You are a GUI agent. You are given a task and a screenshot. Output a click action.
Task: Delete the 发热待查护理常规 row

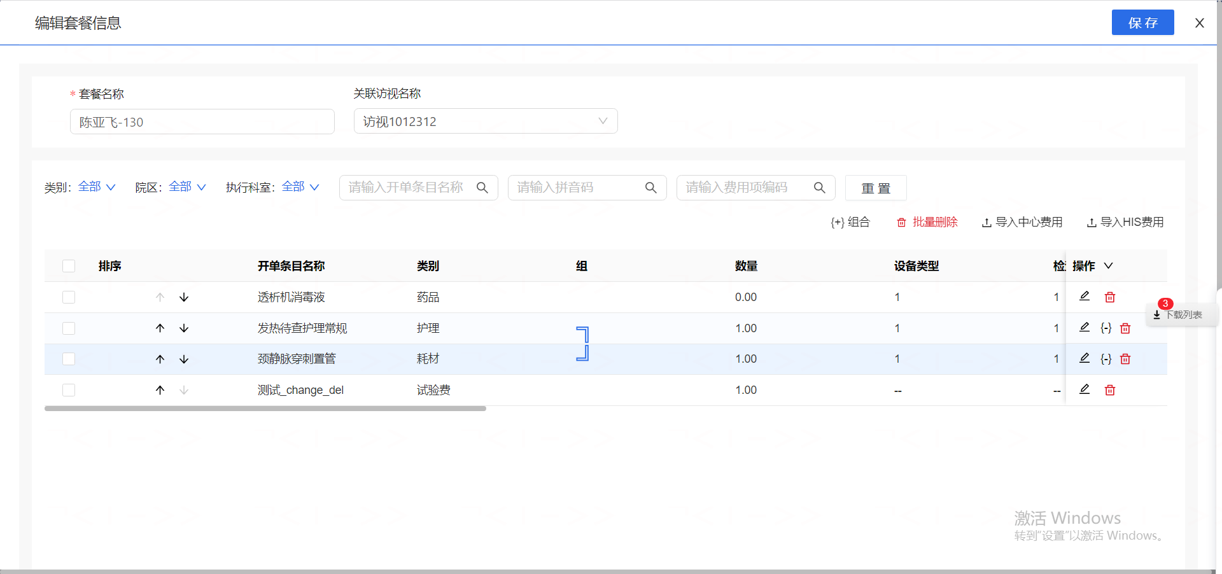tap(1125, 328)
